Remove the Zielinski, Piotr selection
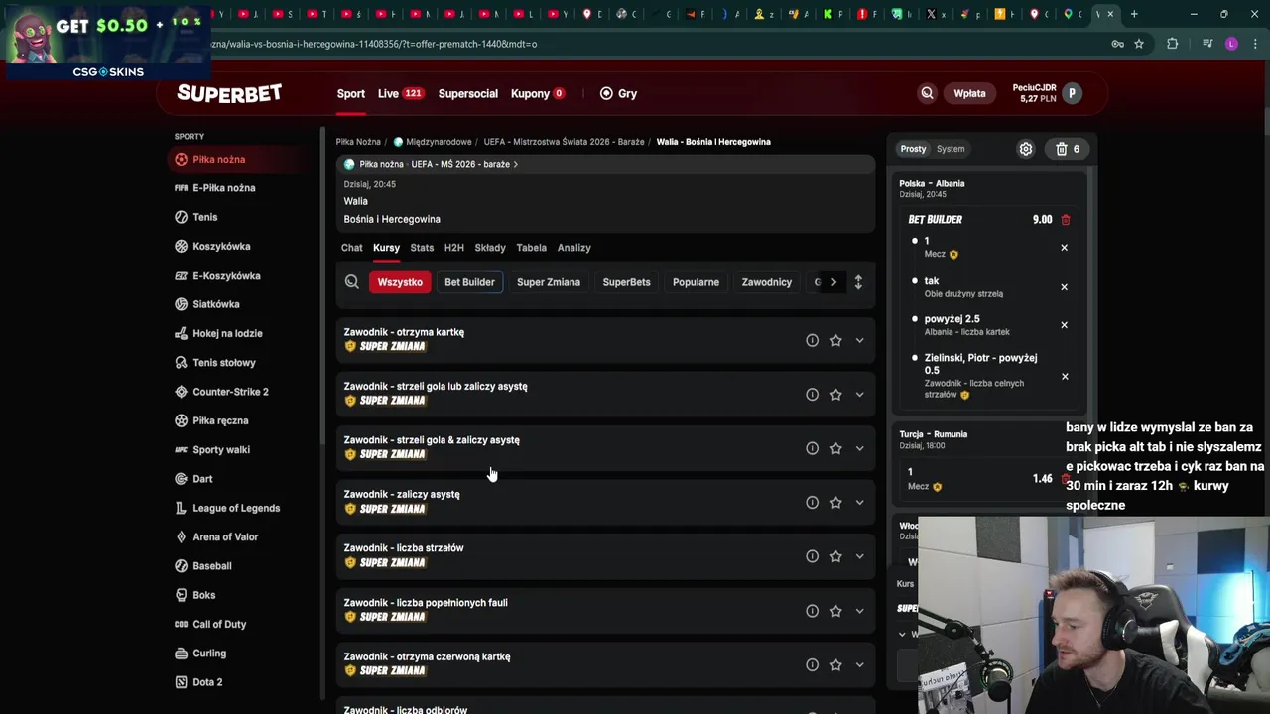This screenshot has height=714, width=1270. pyautogui.click(x=1064, y=376)
